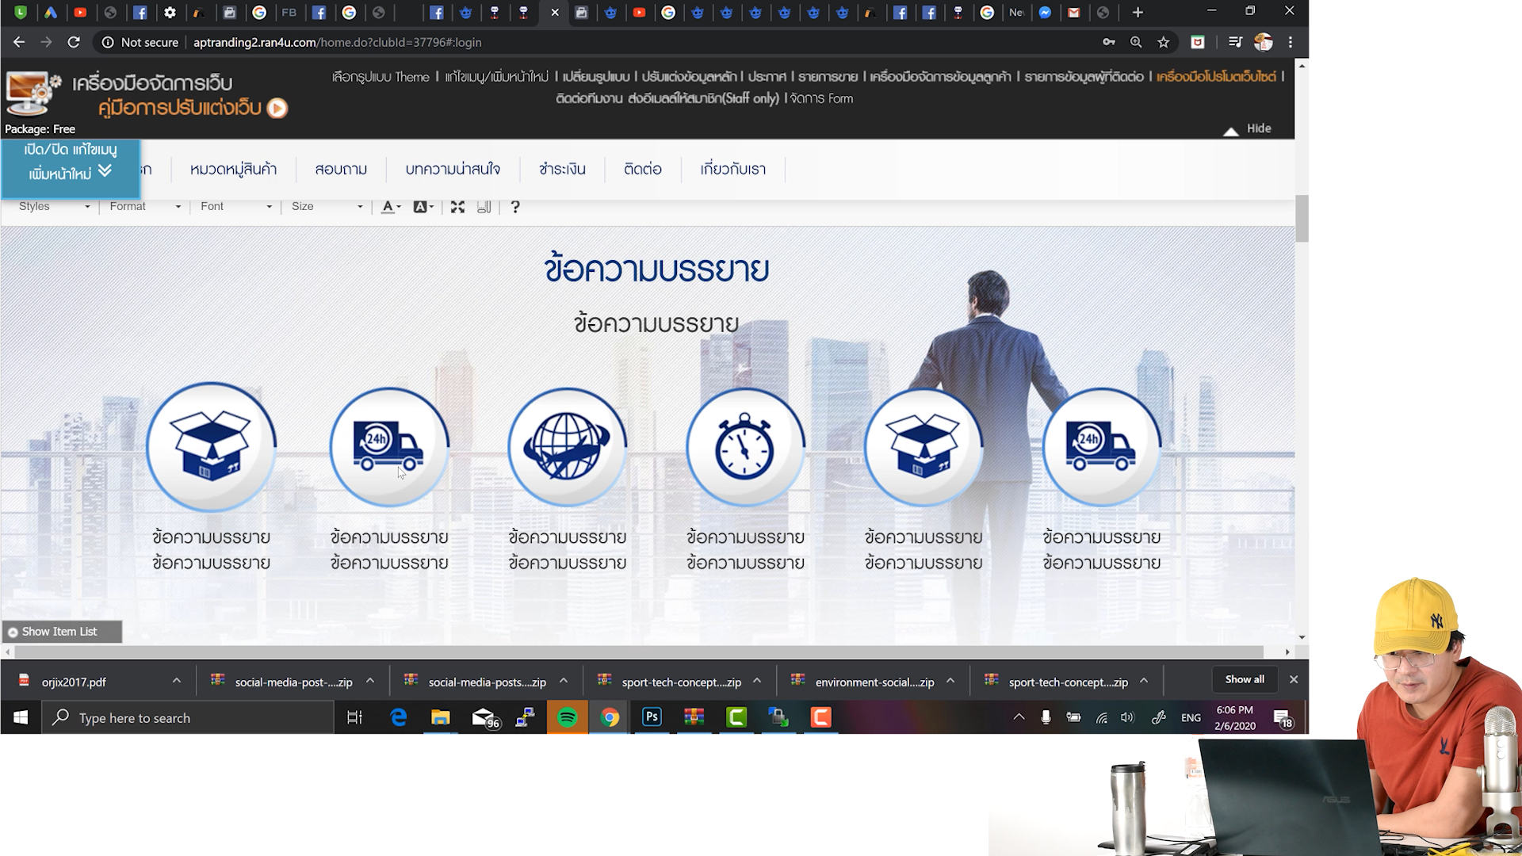Click the แก้ไขเมนู/เพิ่มหน้าใหม่ admin link

point(496,77)
